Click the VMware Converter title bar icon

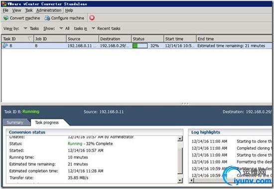coord(4,3)
